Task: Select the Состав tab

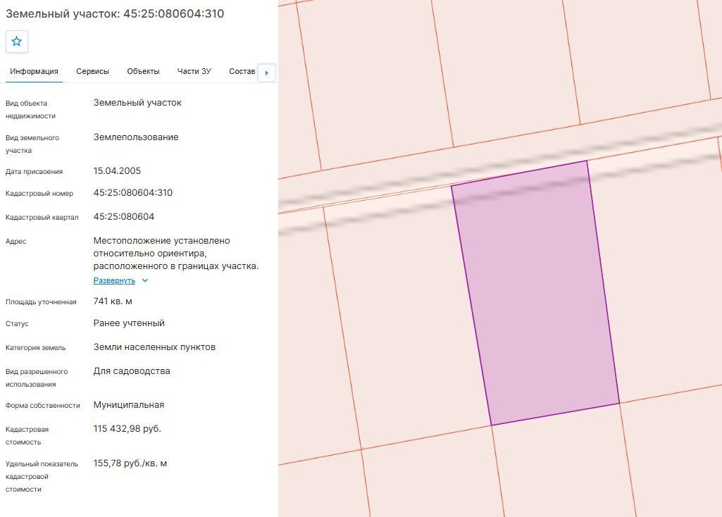Action: [x=242, y=71]
